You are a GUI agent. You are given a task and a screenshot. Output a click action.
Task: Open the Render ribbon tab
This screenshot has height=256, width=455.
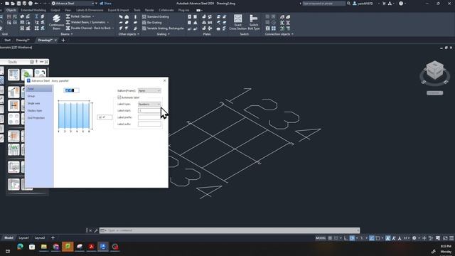[149, 10]
